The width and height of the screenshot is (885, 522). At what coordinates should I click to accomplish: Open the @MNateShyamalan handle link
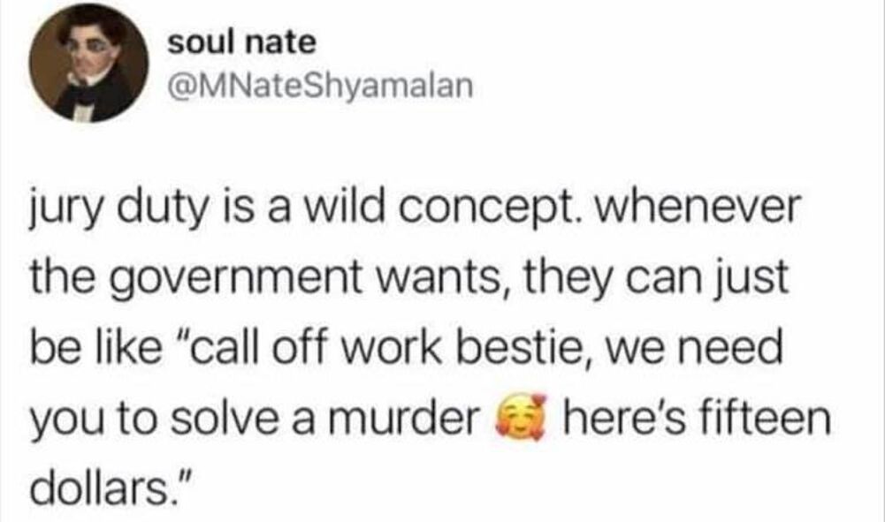320,87
